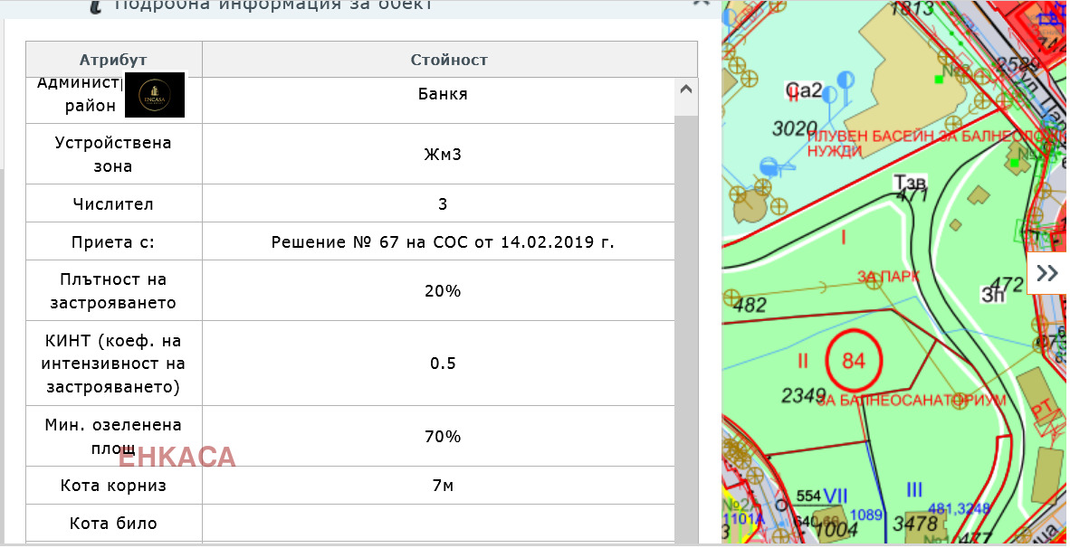1070x548 pixels.
Task: Select the 'Устройствена зона' attribute row
Action: pos(113,154)
